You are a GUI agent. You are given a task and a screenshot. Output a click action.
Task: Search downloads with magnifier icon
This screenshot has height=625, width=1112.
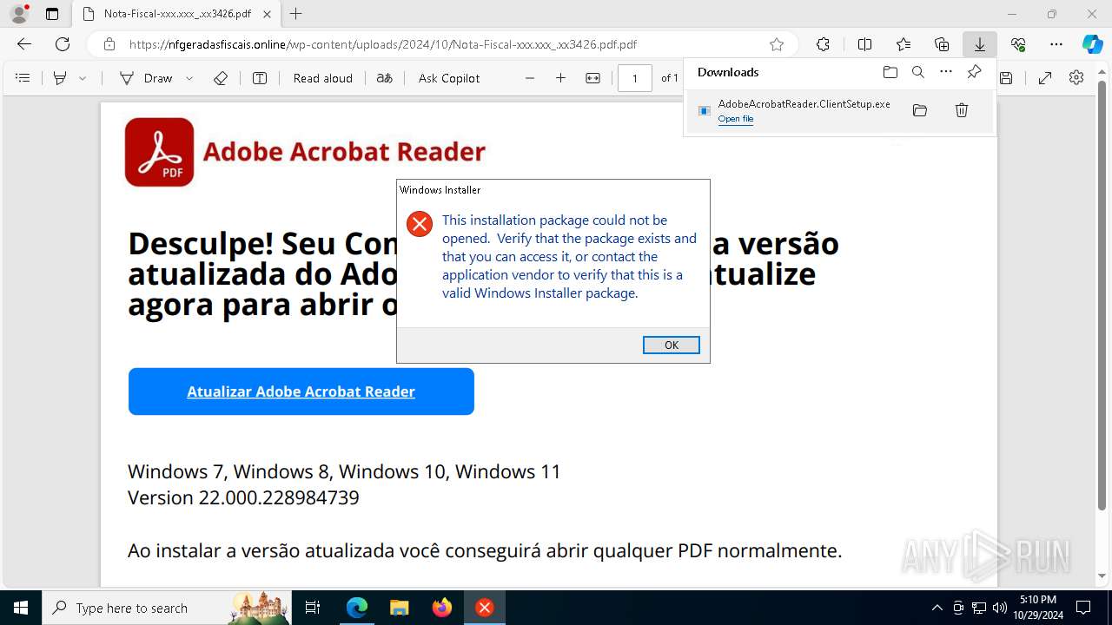click(x=918, y=72)
